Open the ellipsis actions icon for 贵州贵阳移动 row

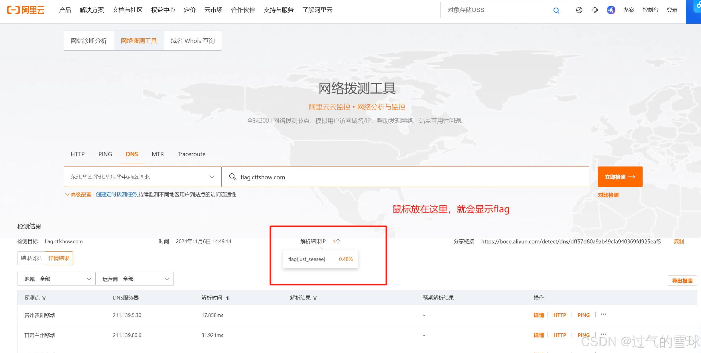[604, 314]
